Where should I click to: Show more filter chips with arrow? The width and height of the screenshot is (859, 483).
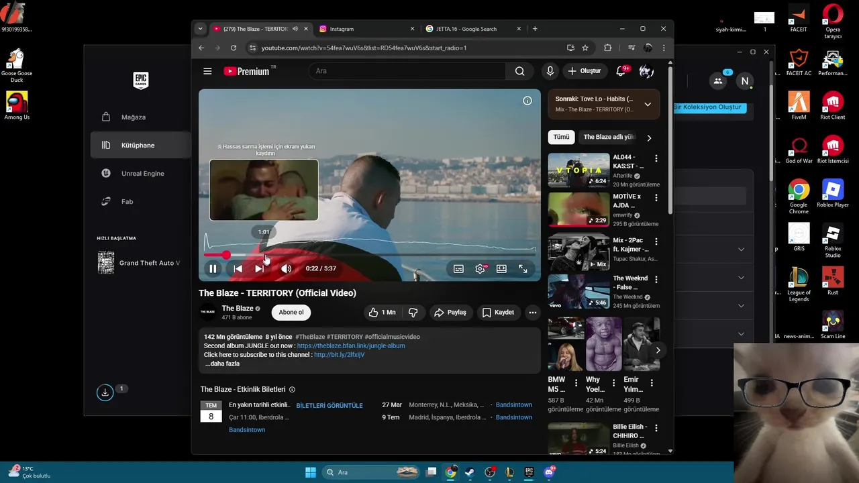coord(649,138)
